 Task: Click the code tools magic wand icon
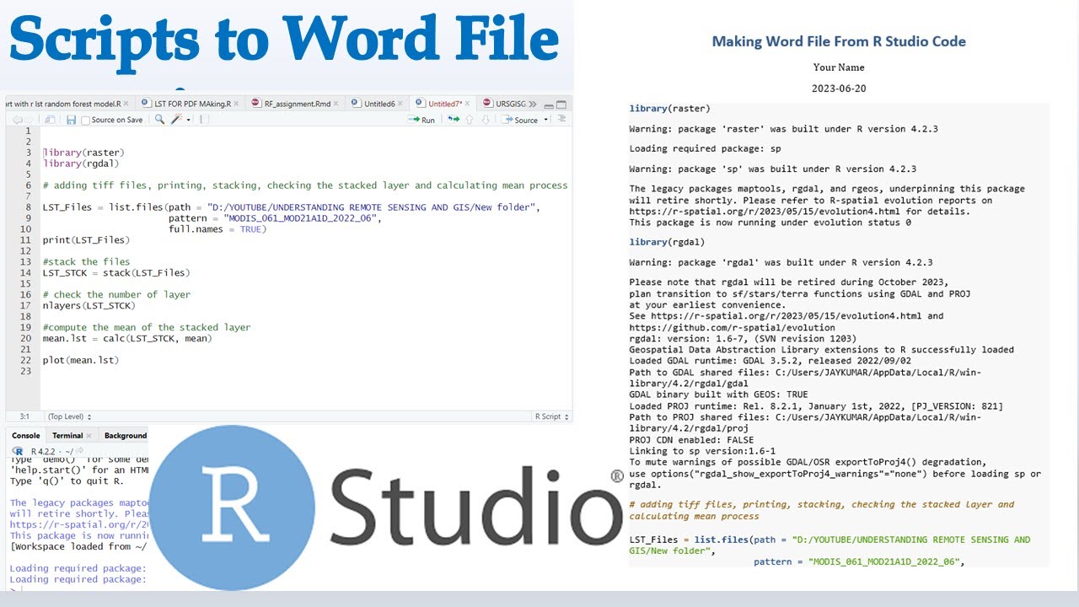[x=176, y=120]
